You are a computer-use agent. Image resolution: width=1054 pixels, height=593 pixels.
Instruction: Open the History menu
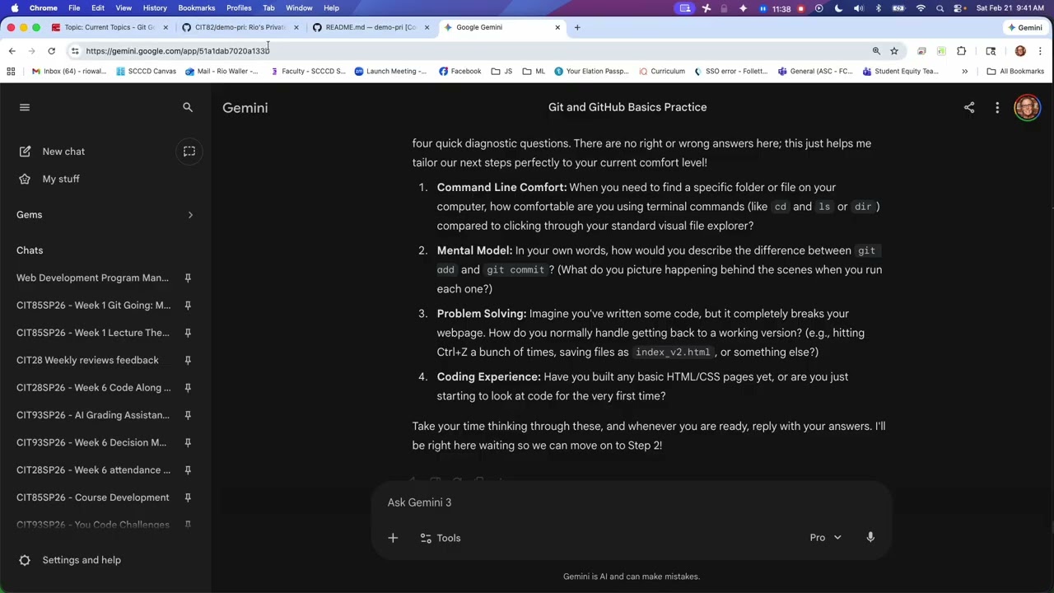pos(155,7)
